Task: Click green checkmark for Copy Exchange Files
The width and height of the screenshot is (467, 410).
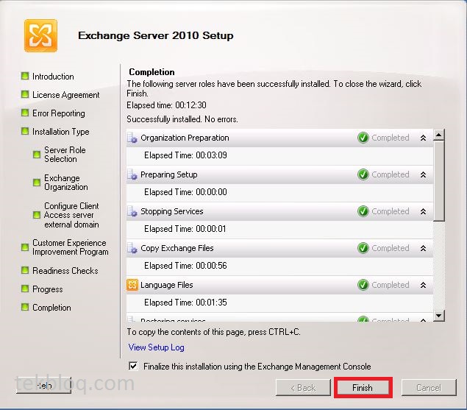Action: [363, 248]
